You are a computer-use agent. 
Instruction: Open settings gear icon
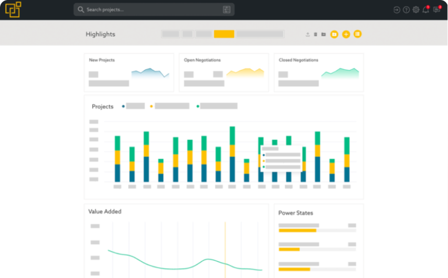pyautogui.click(x=416, y=10)
